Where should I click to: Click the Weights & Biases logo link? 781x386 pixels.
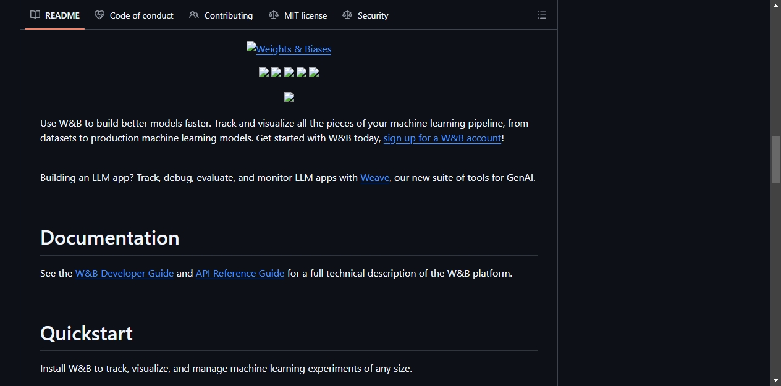click(x=289, y=49)
